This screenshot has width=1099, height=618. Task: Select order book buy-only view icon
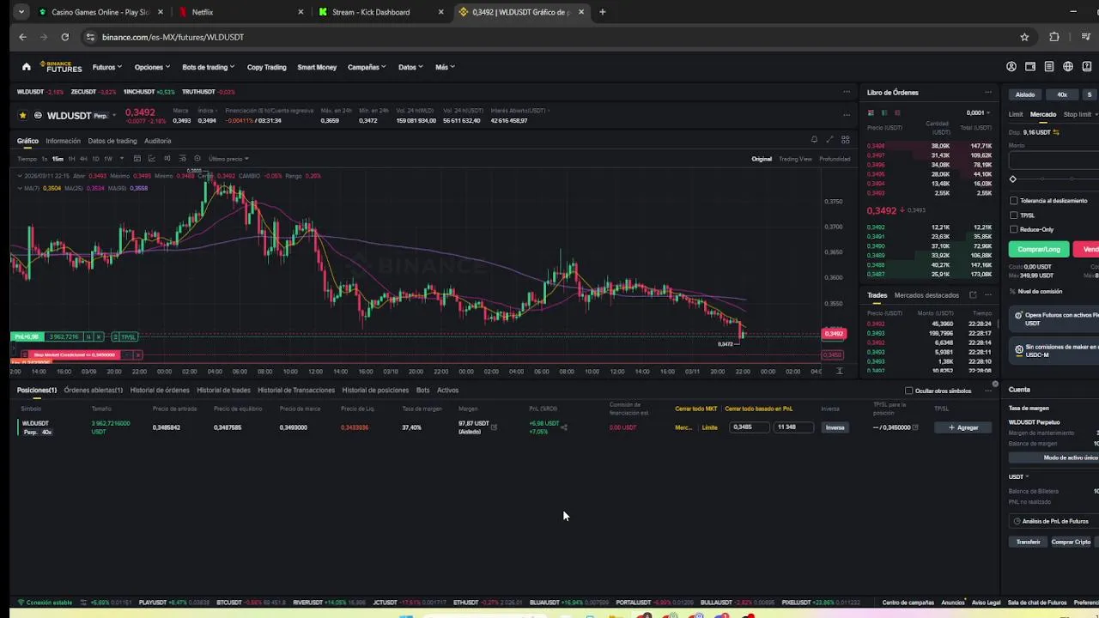884,112
